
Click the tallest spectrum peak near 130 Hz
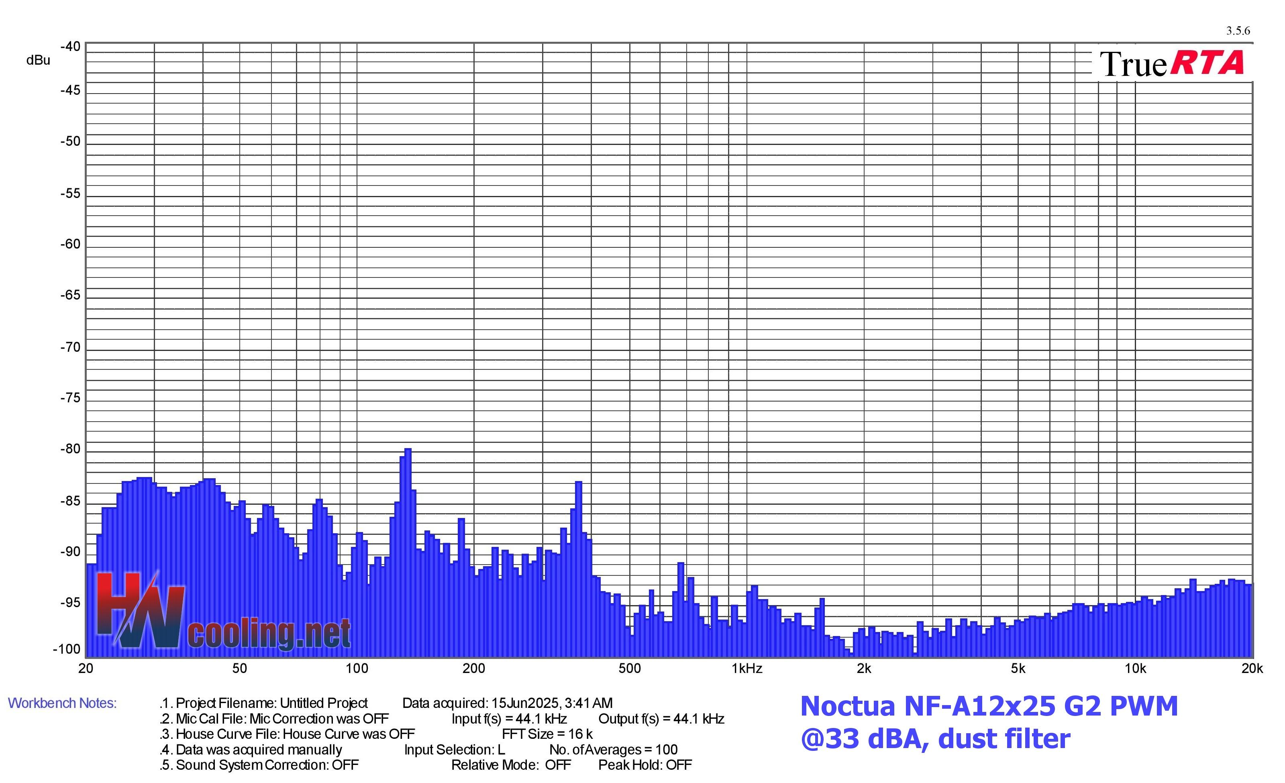[x=407, y=453]
